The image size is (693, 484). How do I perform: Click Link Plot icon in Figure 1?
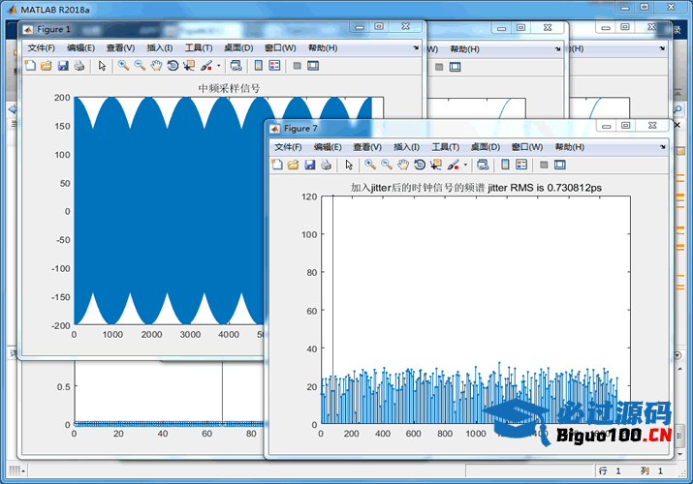[x=236, y=66]
